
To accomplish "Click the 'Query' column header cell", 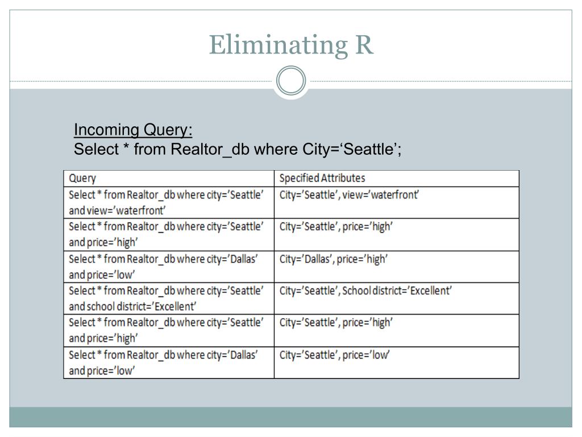I will tap(169, 178).
